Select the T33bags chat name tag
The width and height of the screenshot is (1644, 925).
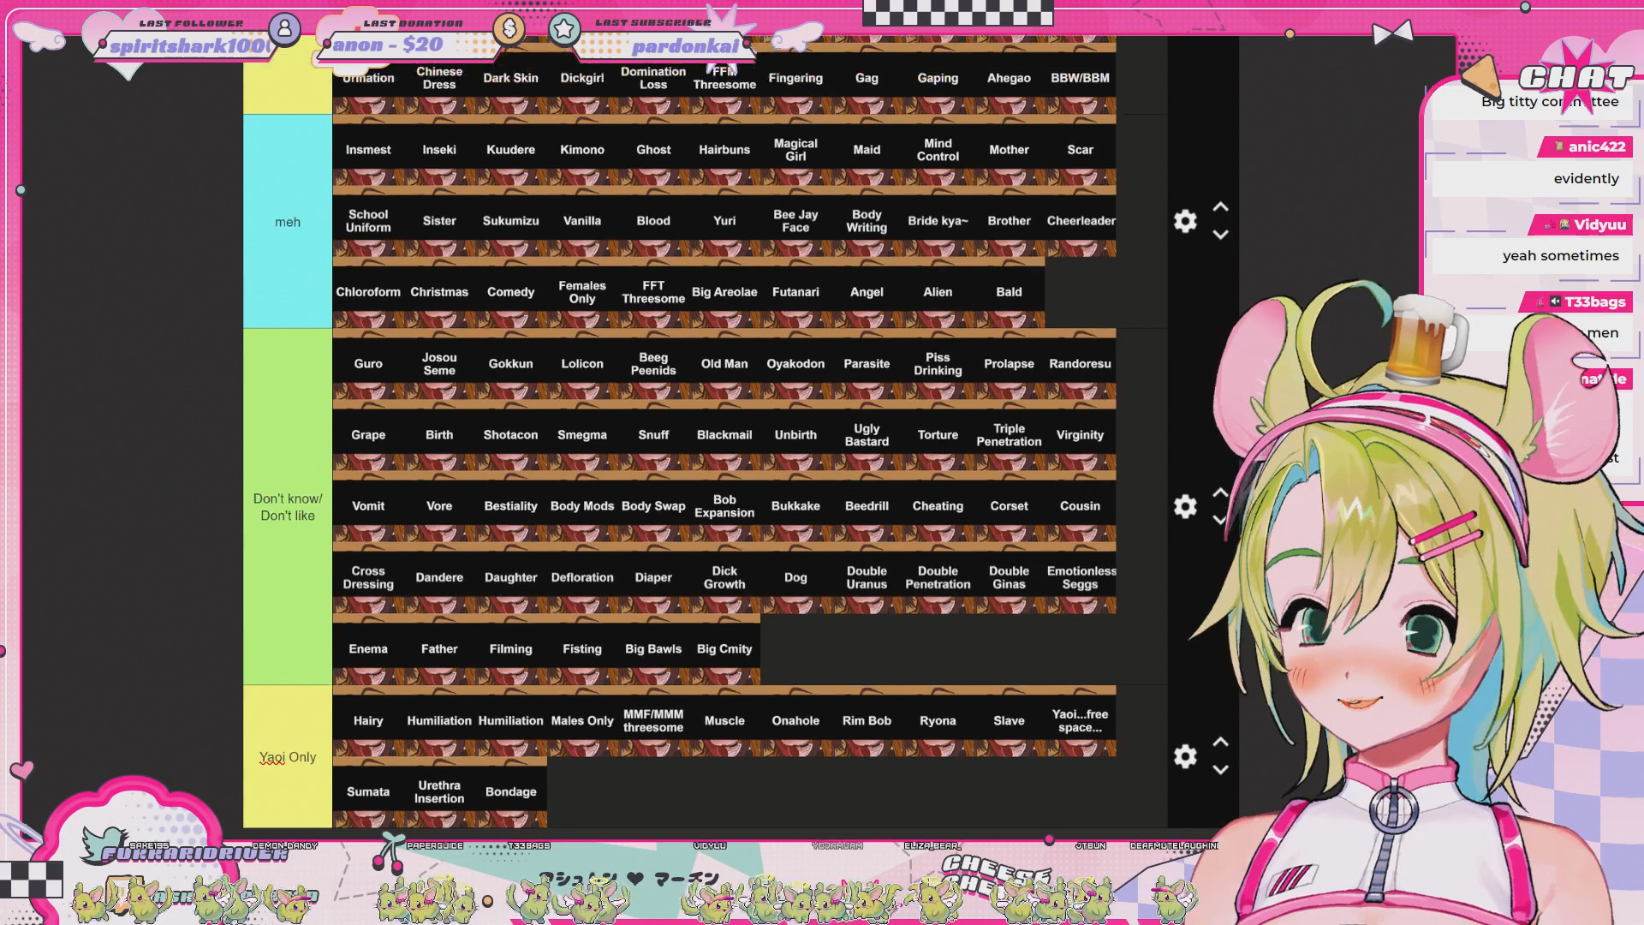1593,301
